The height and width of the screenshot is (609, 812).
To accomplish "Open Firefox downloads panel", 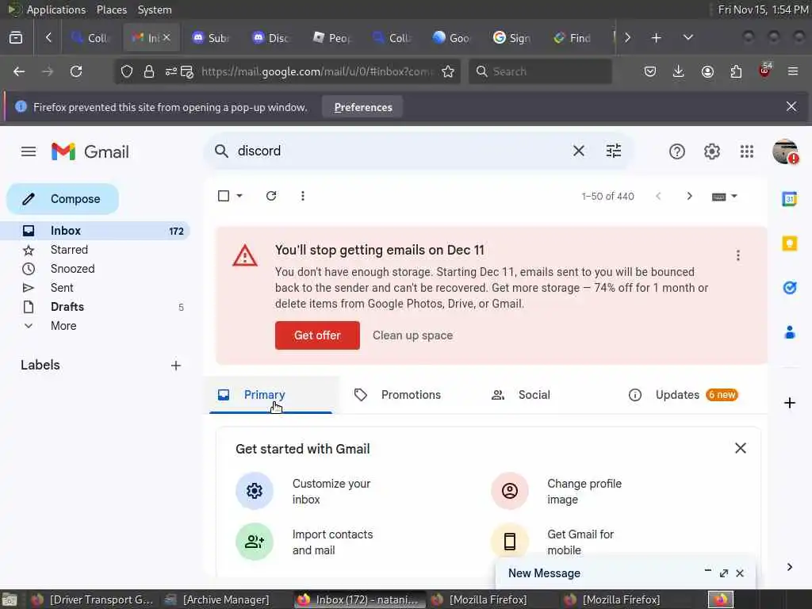I will pyautogui.click(x=678, y=71).
